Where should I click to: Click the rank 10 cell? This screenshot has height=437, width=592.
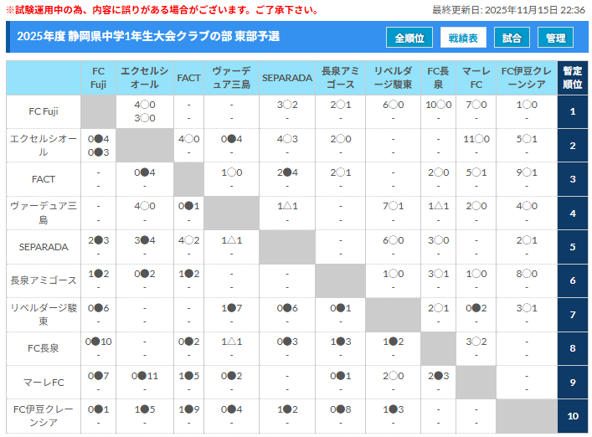click(573, 416)
